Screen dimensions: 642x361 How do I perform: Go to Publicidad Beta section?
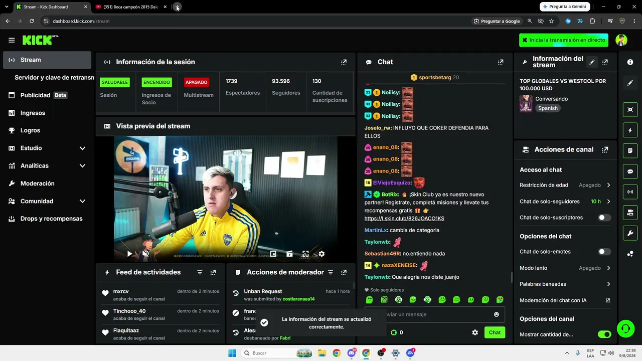point(47,95)
